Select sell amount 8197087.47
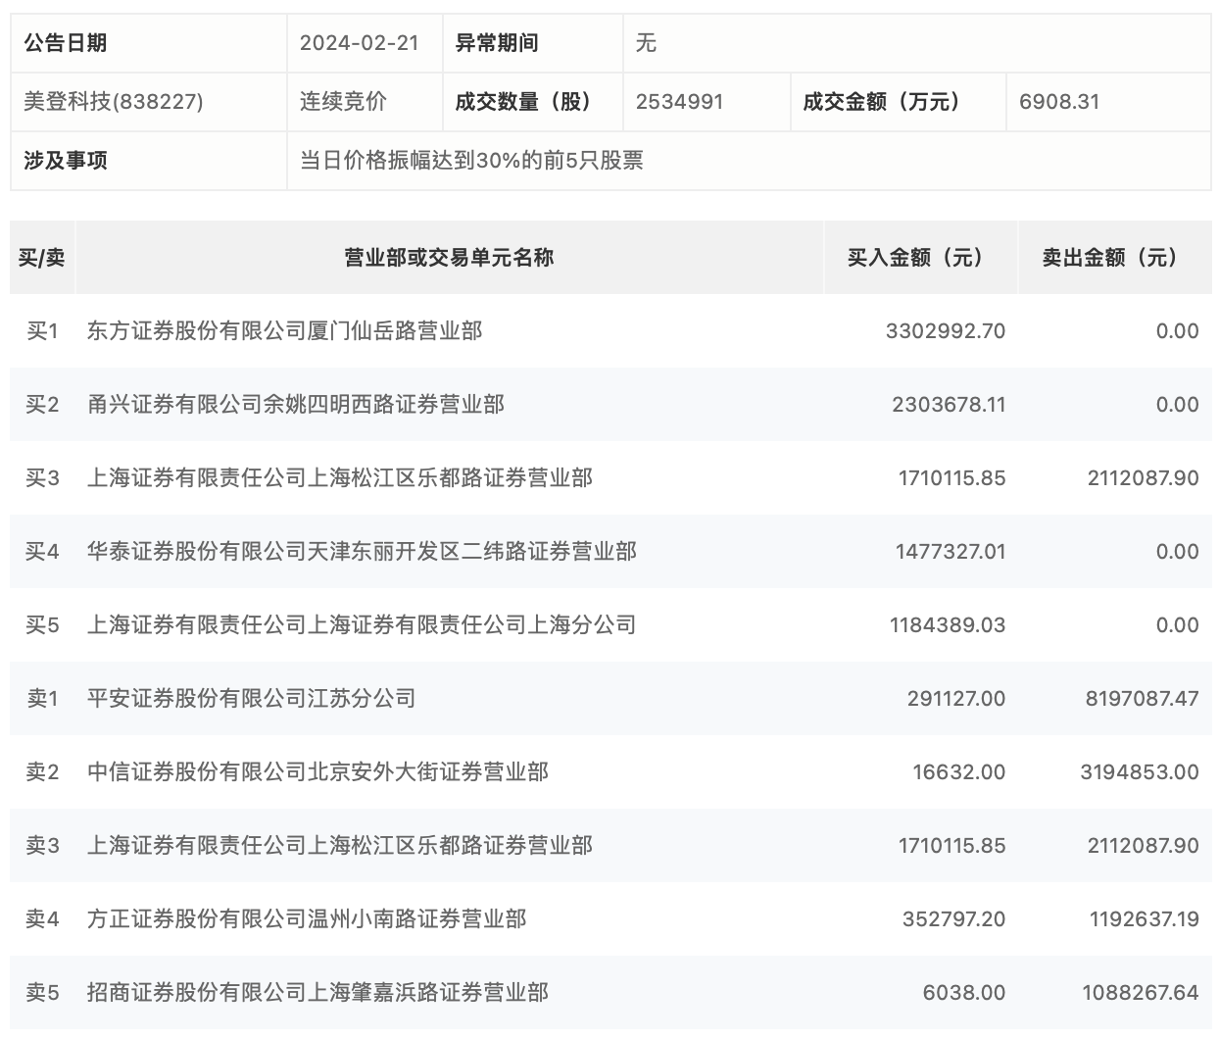The image size is (1219, 1039). tap(1142, 699)
